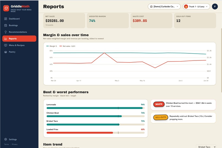Click the Weighted Margin 74% card

(x=108, y=21)
